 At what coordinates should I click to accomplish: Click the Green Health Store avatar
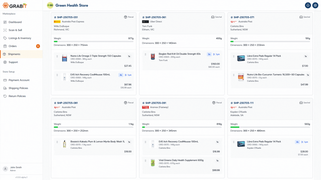(50, 5)
